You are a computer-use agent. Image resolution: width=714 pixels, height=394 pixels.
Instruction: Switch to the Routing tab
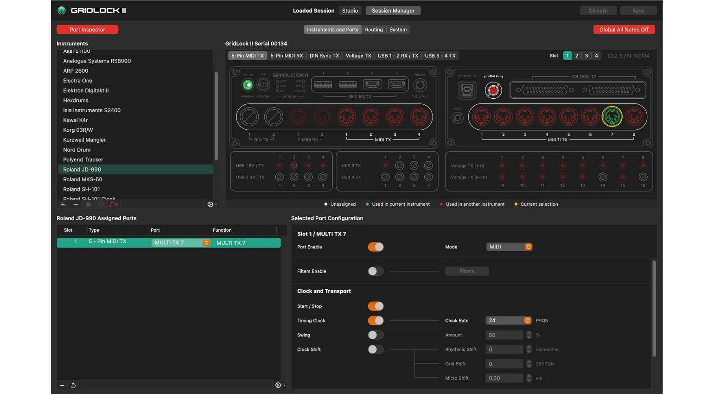click(374, 30)
